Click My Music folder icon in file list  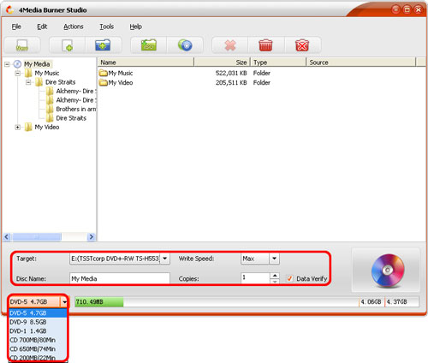click(103, 73)
